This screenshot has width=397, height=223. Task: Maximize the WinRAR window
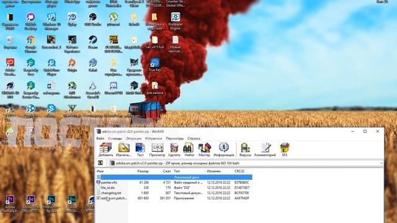pos(365,131)
